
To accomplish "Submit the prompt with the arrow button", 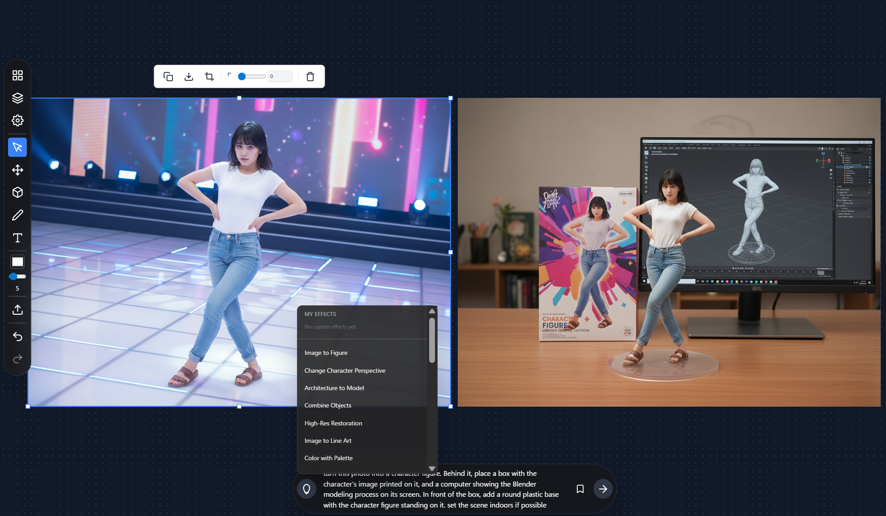I will point(603,489).
